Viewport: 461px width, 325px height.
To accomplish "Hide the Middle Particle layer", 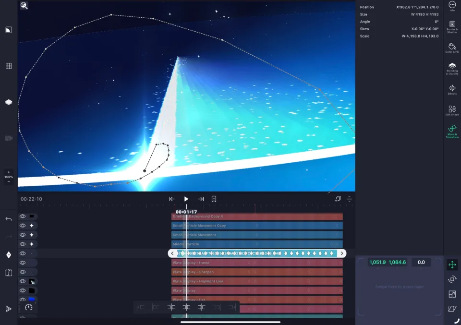I will coord(23,244).
